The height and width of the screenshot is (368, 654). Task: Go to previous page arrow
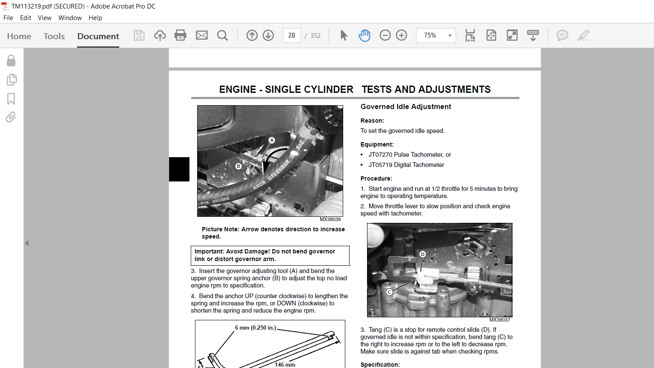point(252,35)
